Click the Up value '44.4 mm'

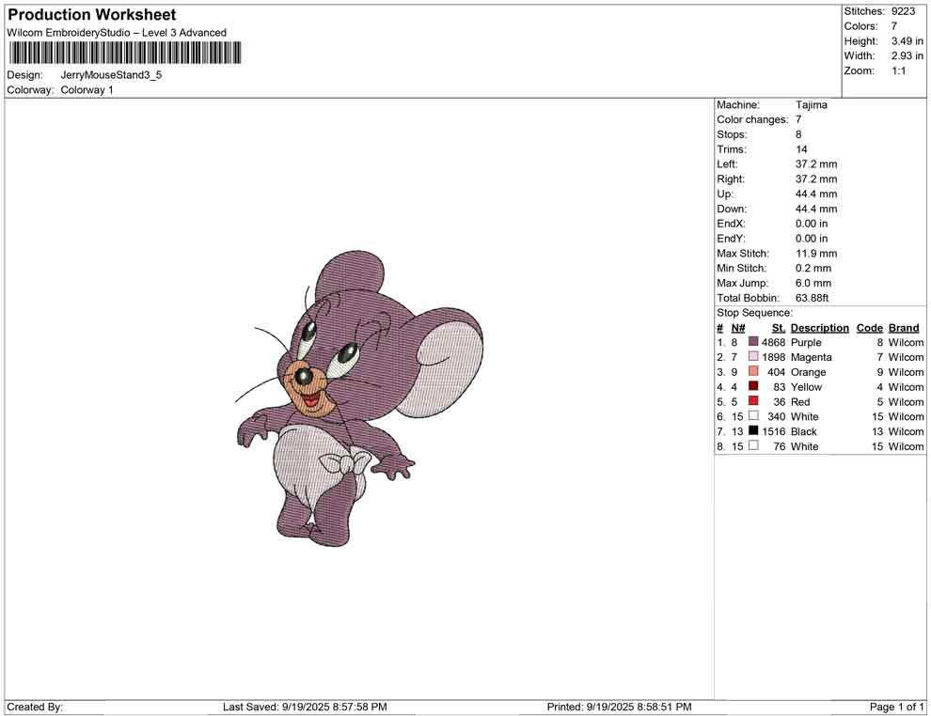(816, 194)
